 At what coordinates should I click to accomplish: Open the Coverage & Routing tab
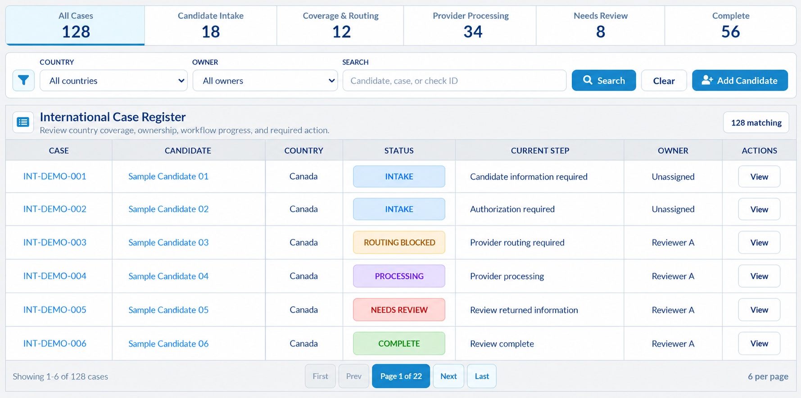coord(340,26)
